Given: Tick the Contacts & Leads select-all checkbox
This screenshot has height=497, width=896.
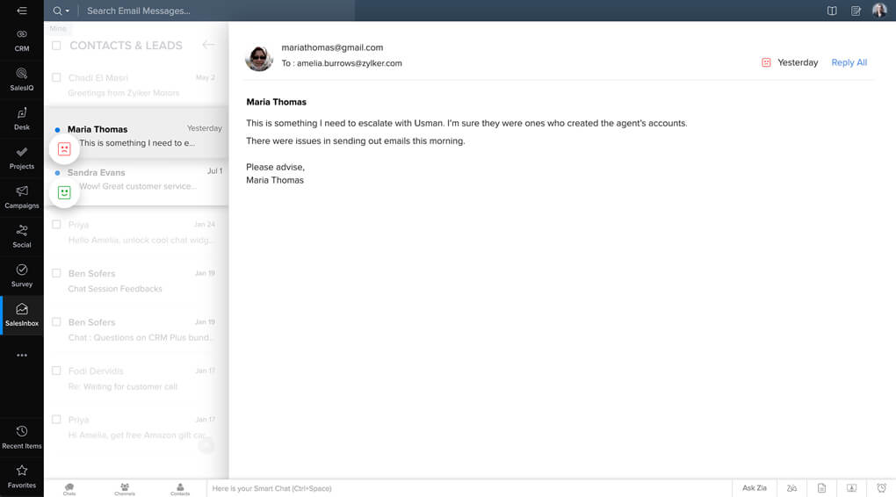Looking at the screenshot, I should click(56, 46).
